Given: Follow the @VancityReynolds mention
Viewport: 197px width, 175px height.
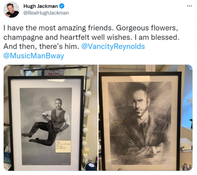Looking at the screenshot, I should click(x=113, y=46).
